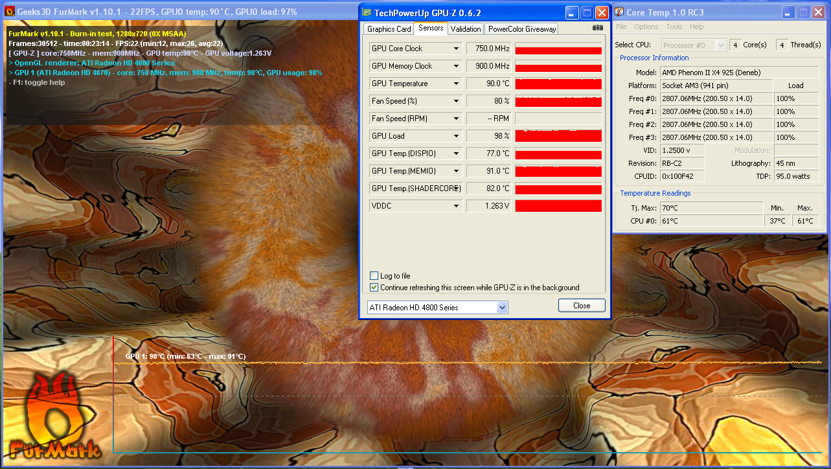Click the GPU-Z screenshot camera icon
This screenshot has height=469, width=831.
coord(597,28)
